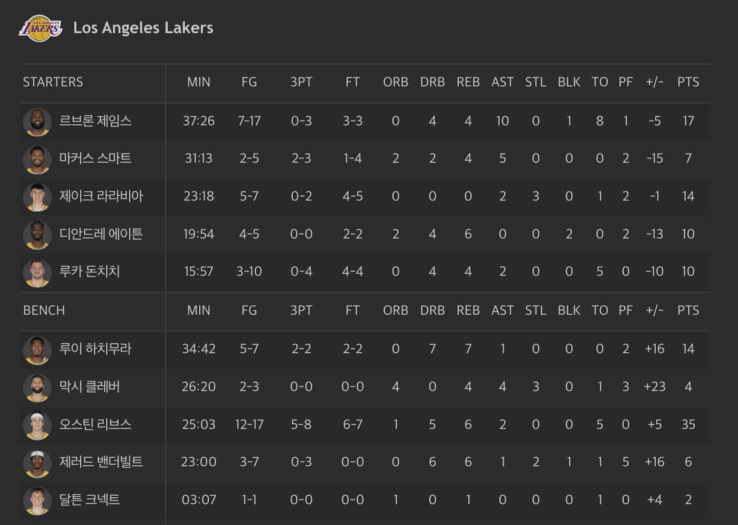Viewport: 738px width, 525px height.
Task: Click the starters MIN column header
Action: [x=199, y=82]
